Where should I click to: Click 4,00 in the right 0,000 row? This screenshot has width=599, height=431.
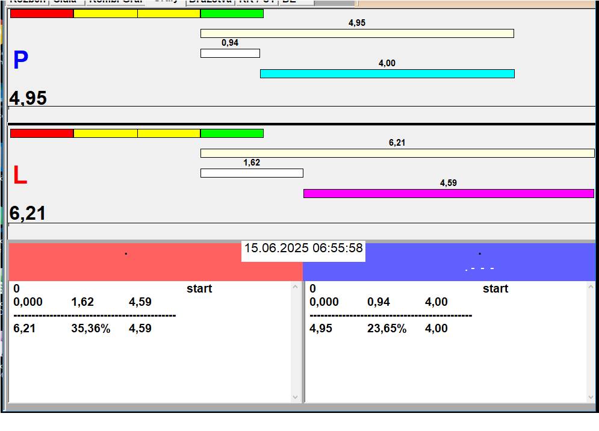click(x=436, y=302)
